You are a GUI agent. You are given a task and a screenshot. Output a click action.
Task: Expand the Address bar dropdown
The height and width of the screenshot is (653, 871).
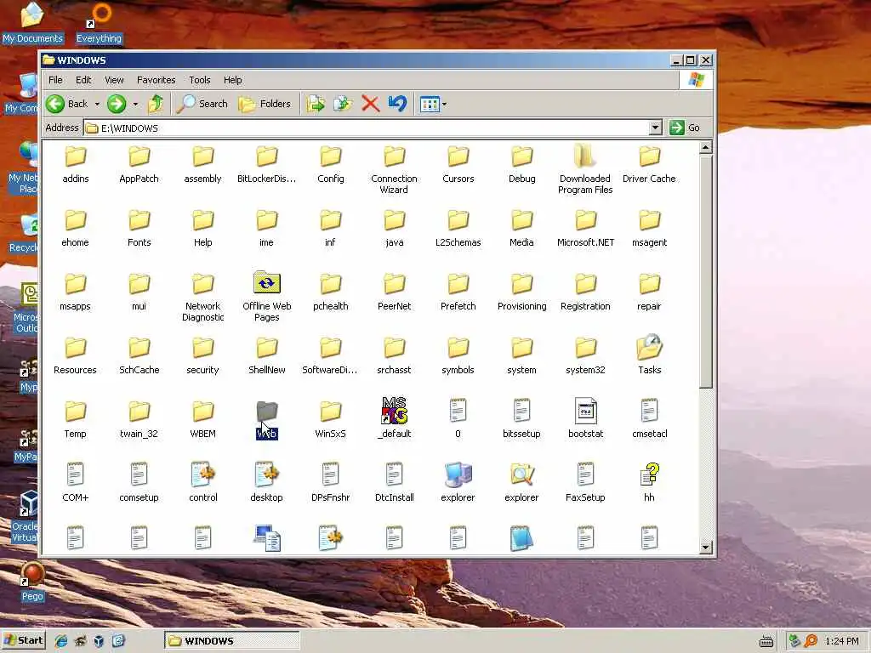tap(656, 128)
